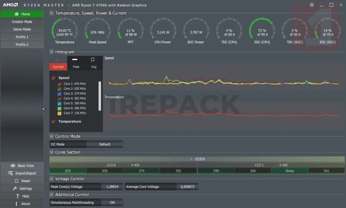This screenshot has width=346, height=208.
Task: Collapse the Voltage Control section
Action: click(x=51, y=179)
